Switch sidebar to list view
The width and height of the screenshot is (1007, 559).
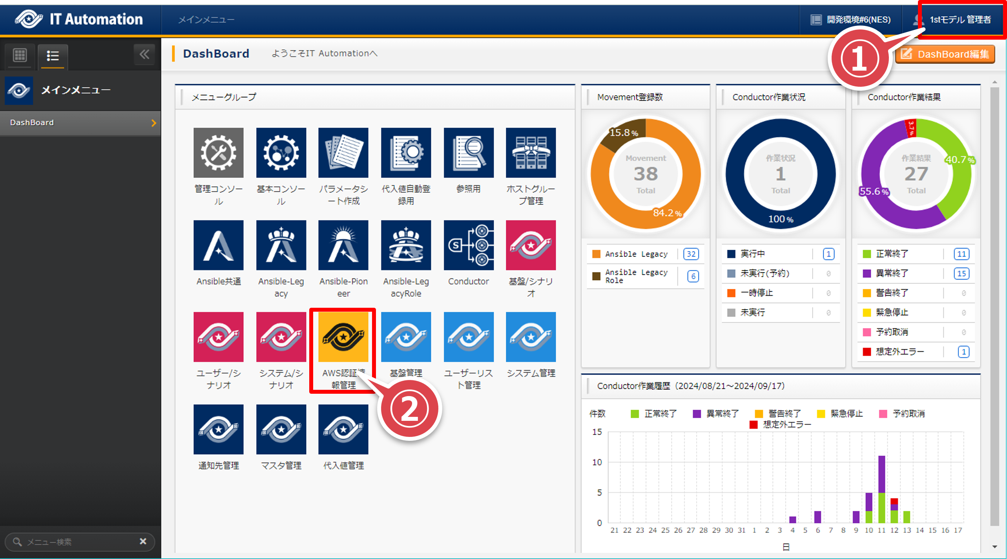[53, 56]
